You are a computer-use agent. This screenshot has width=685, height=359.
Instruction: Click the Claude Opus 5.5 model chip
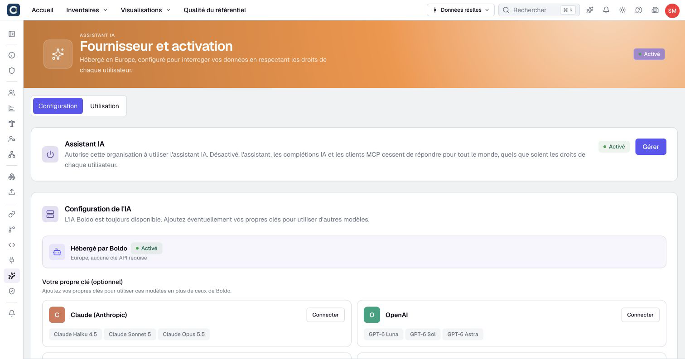pyautogui.click(x=183, y=334)
